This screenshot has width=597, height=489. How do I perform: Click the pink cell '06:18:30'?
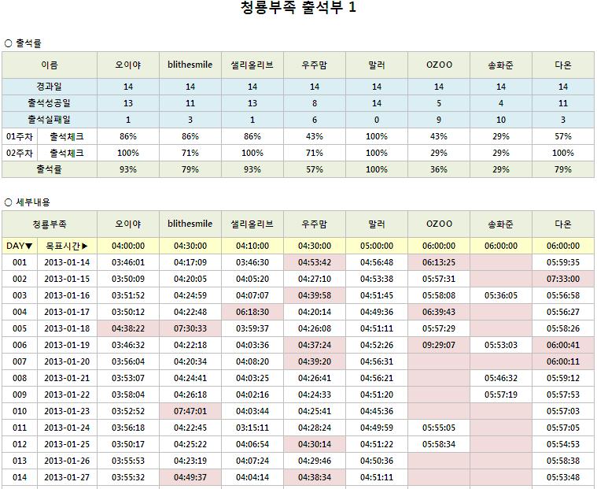coord(252,312)
